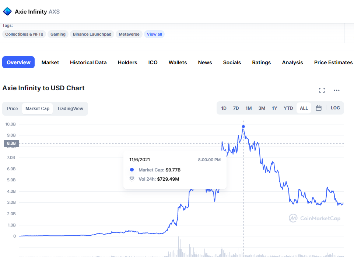Viewport: 354px width, 257px height.
Task: Click the Market Cap $9.77B tooltip value
Action: click(x=173, y=170)
